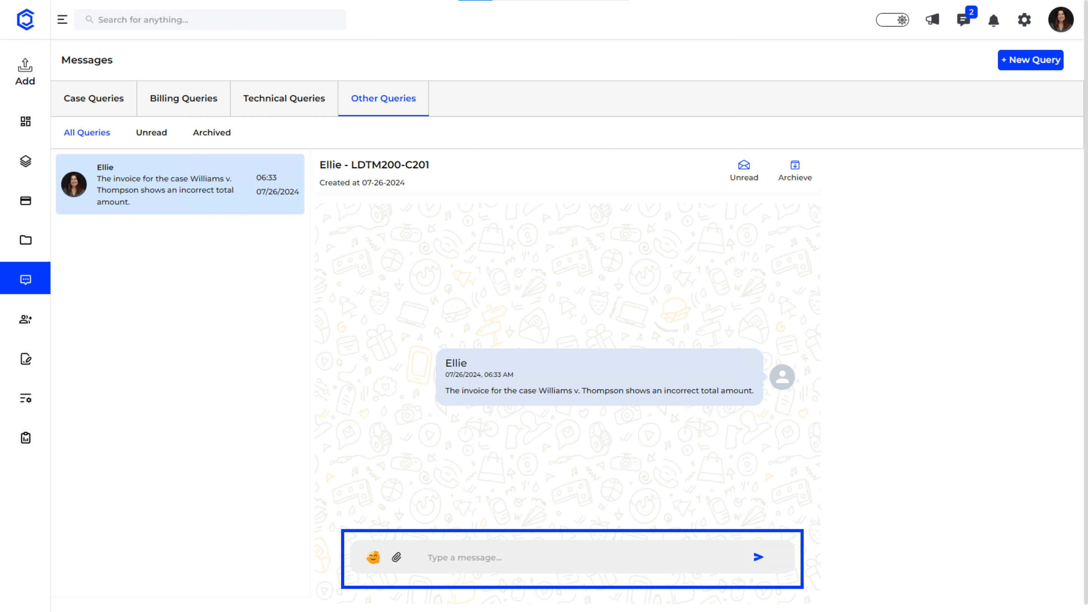Click the app logo in the top-left corner

25,19
